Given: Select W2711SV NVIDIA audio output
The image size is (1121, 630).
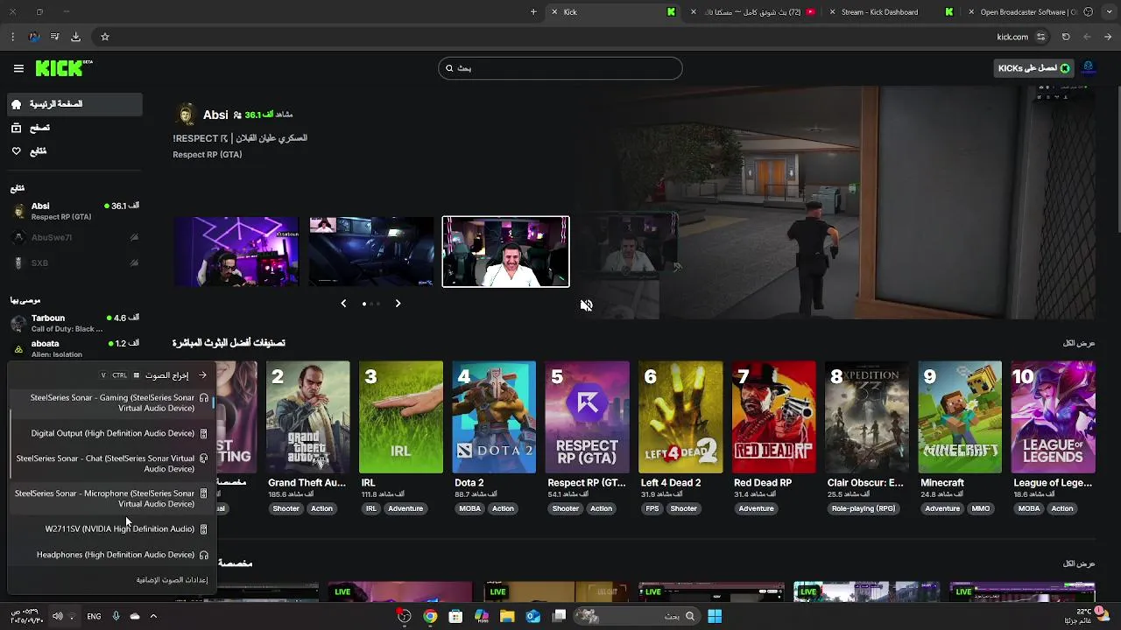Looking at the screenshot, I should click(112, 529).
